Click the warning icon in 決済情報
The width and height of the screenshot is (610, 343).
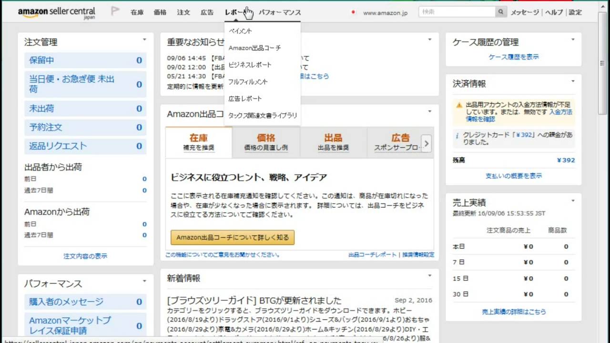pyautogui.click(x=459, y=105)
